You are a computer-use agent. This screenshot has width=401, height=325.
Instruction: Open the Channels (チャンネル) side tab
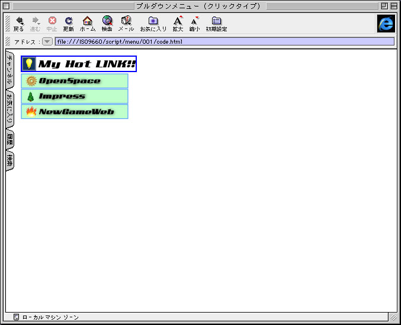pos(9,69)
